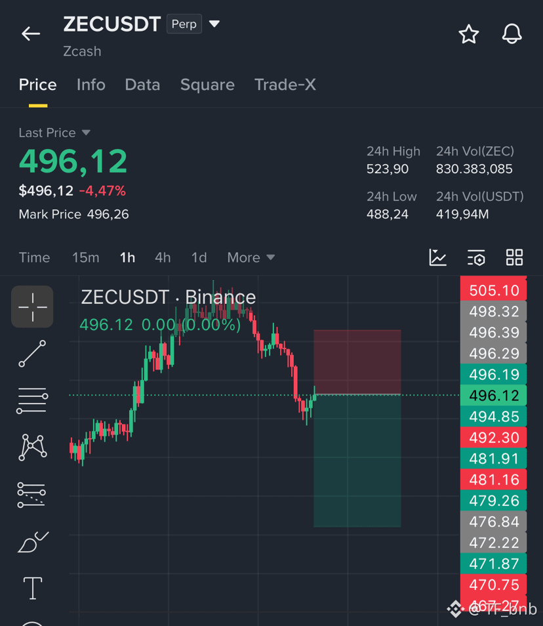The image size is (543, 626).
Task: Click the ZECUSDT · Binance chart title
Action: tap(169, 297)
